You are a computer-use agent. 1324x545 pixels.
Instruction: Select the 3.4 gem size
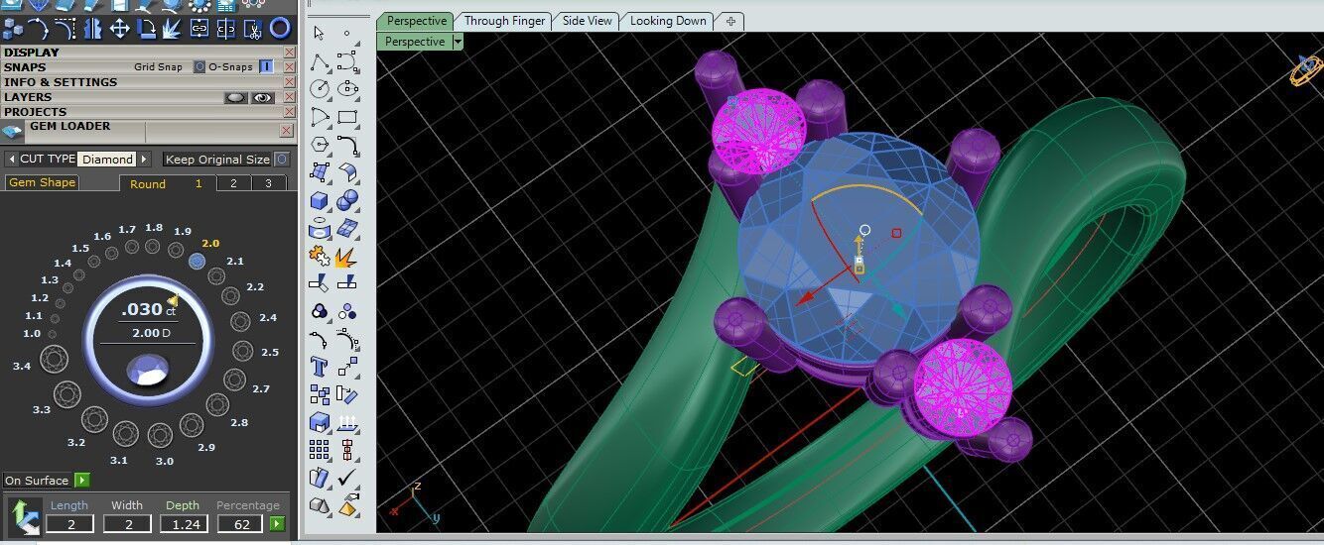click(56, 357)
